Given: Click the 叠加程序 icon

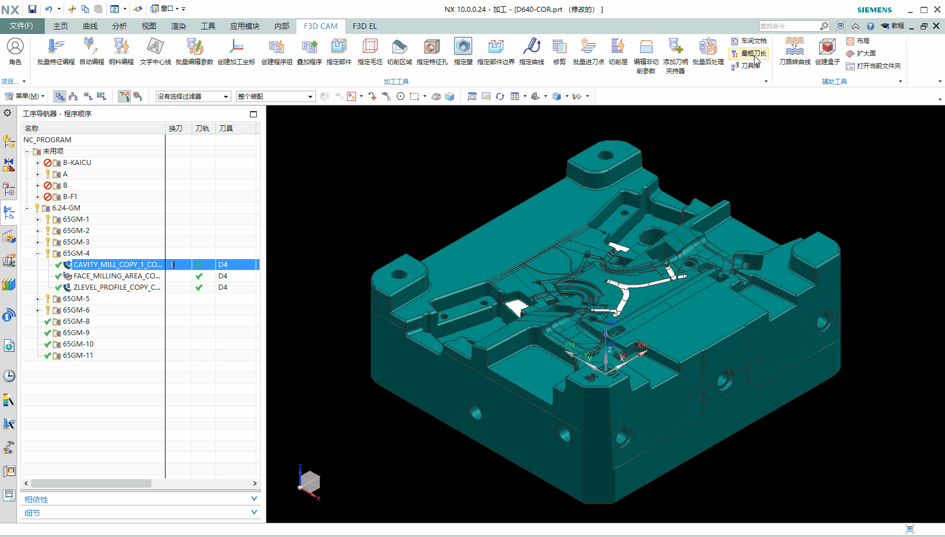Looking at the screenshot, I should pyautogui.click(x=310, y=51).
